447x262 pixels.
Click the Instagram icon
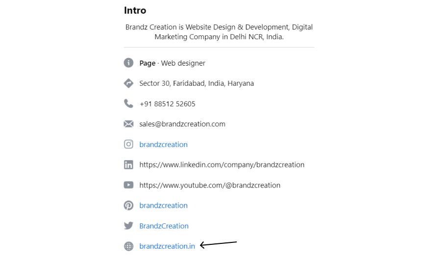(x=128, y=144)
